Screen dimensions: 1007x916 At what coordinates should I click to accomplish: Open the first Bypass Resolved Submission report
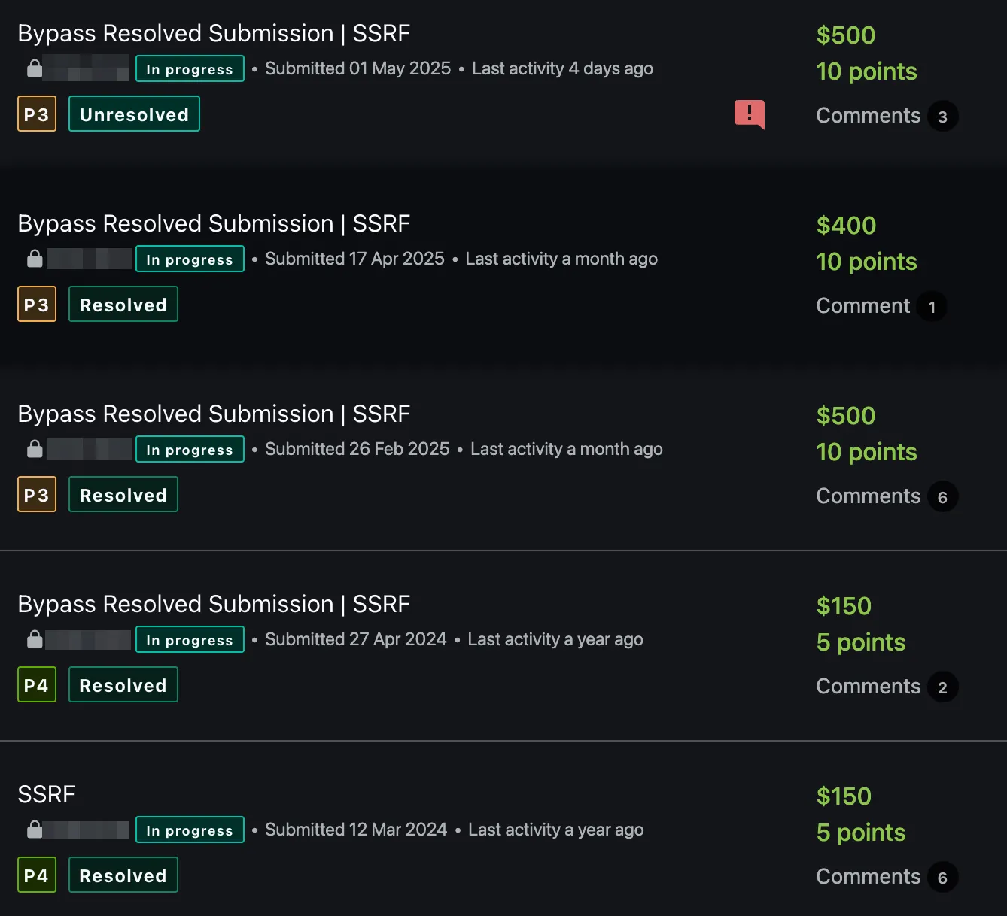[x=214, y=33]
